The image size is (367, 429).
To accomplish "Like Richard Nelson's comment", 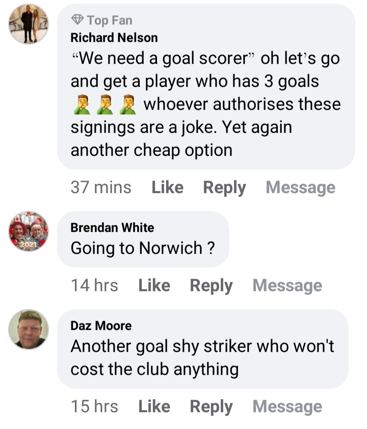I will (167, 187).
